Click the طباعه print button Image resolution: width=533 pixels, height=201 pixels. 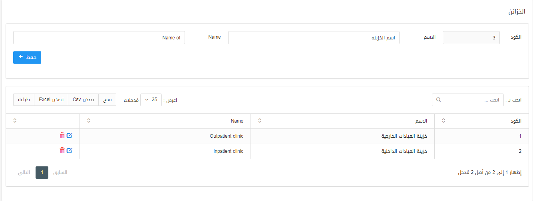point(24,100)
